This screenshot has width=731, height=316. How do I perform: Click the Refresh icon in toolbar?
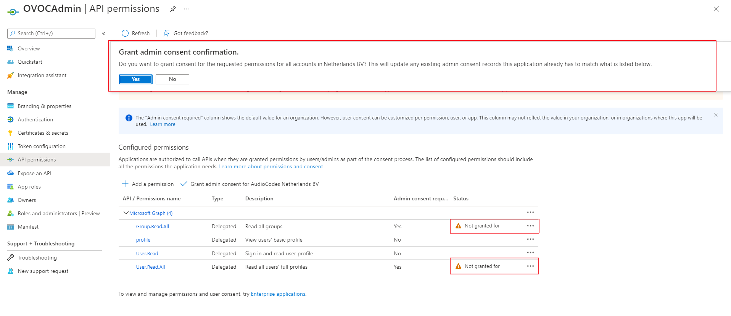point(125,33)
